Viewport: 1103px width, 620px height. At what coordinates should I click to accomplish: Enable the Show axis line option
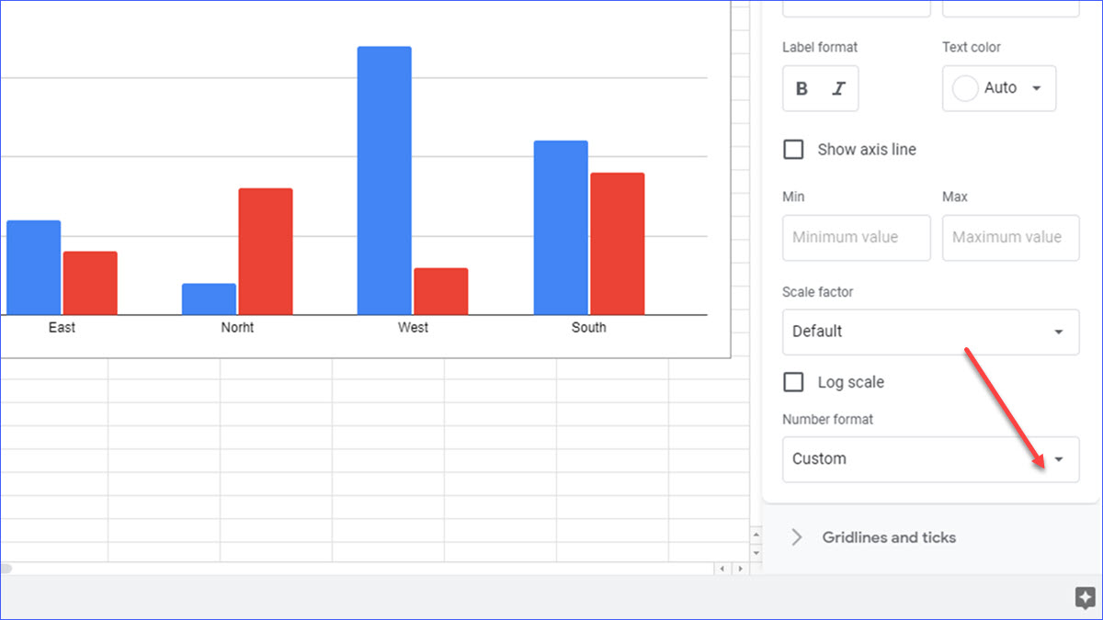tap(793, 149)
